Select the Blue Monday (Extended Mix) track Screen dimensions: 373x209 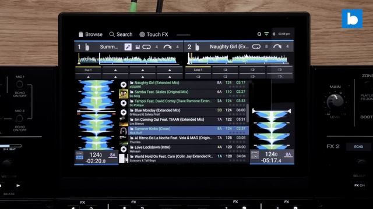pyautogui.click(x=189, y=112)
